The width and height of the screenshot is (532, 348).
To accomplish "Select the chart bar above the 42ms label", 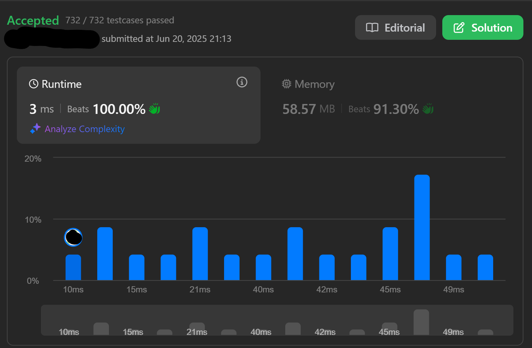I will tap(327, 267).
